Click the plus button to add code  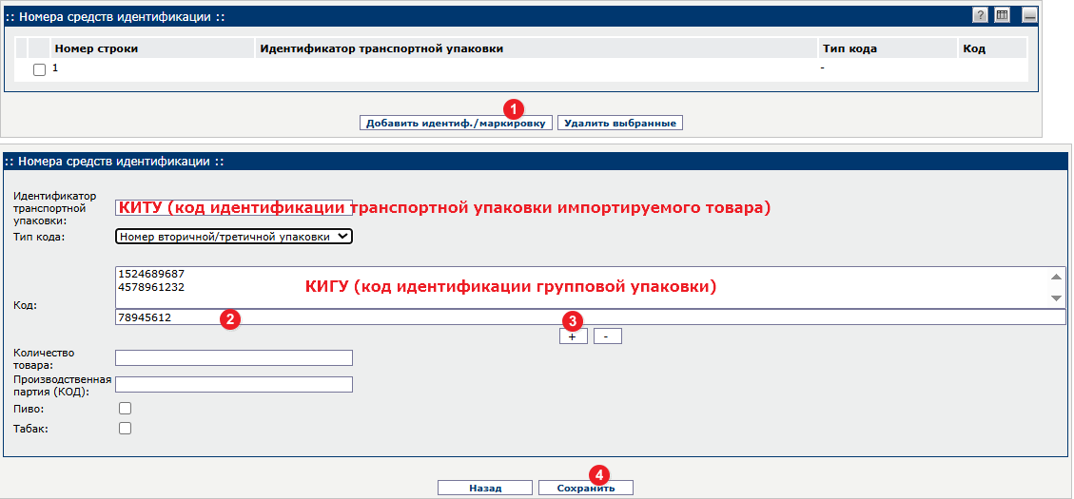click(x=573, y=336)
